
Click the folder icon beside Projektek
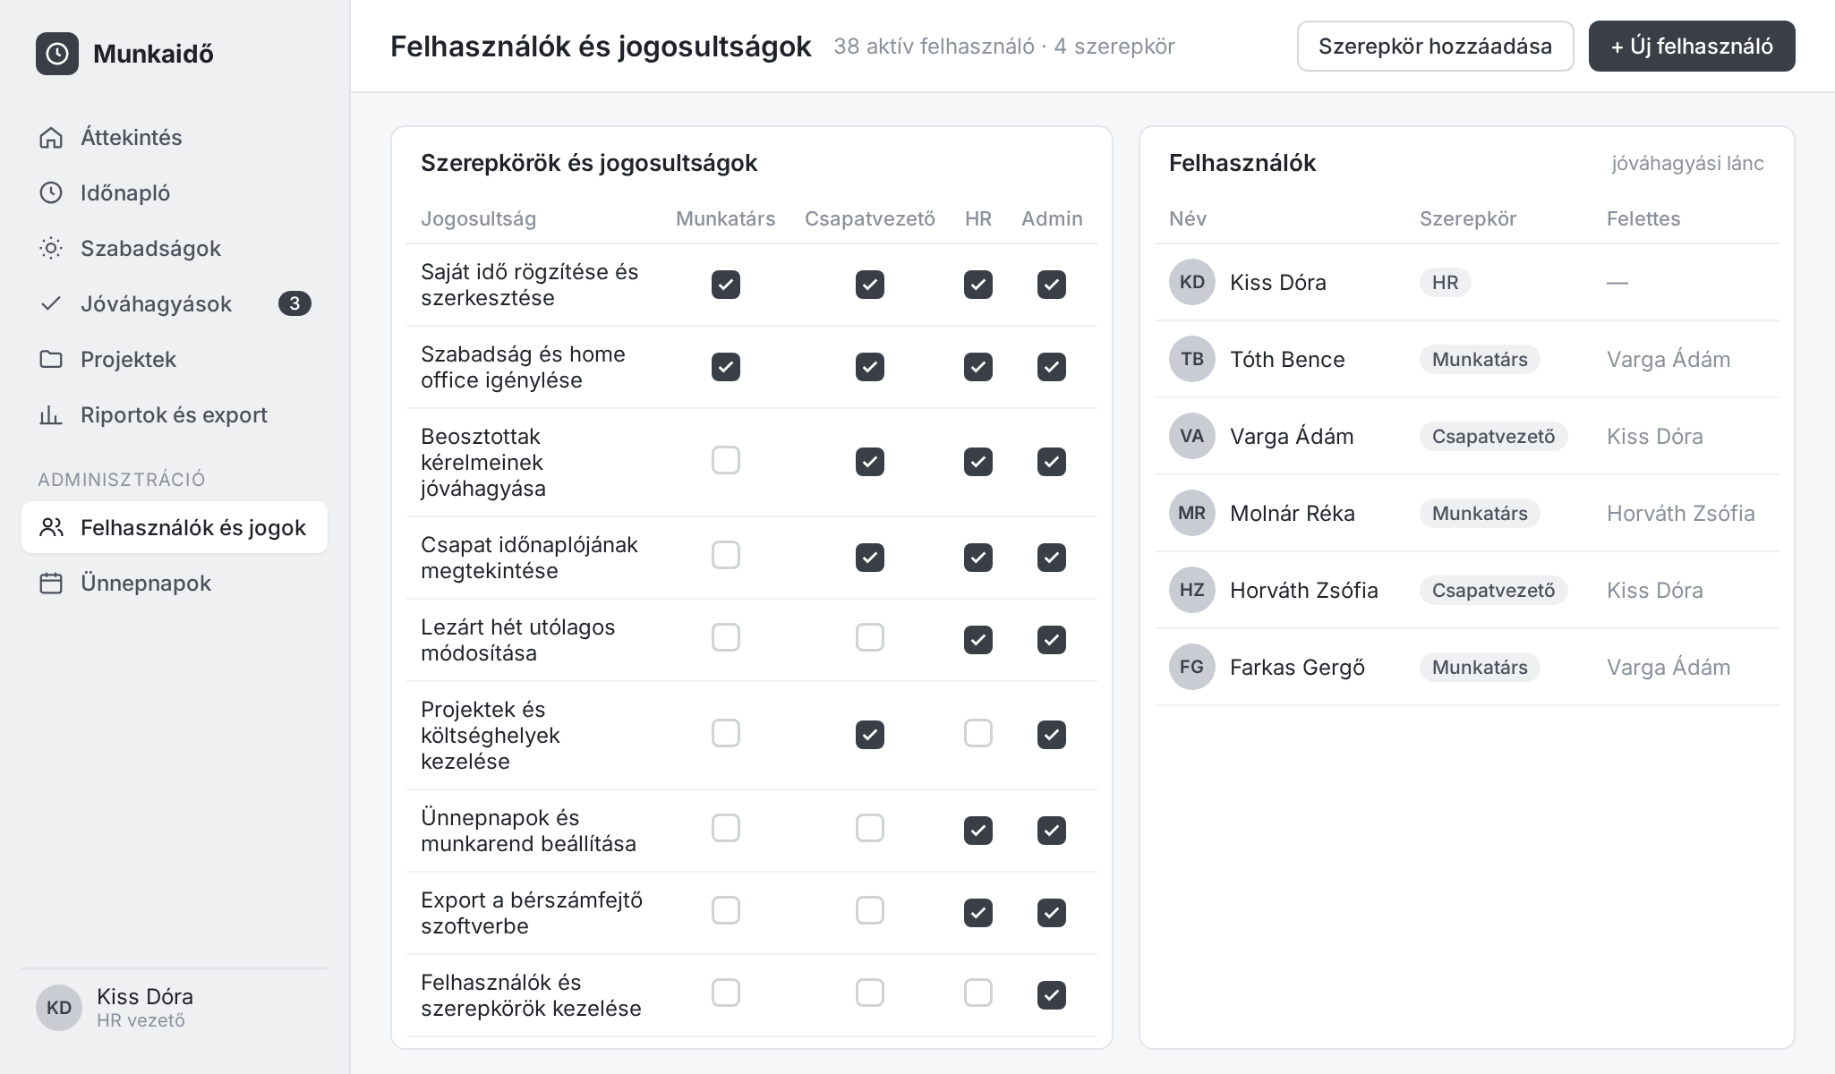(x=51, y=359)
